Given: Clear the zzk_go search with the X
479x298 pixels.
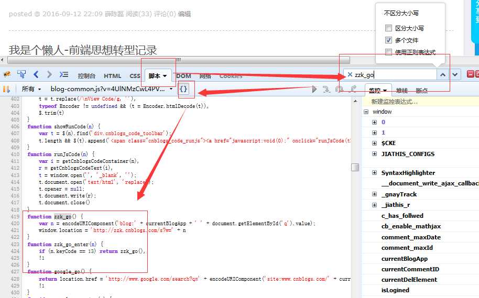Looking at the screenshot, I should coord(350,74).
